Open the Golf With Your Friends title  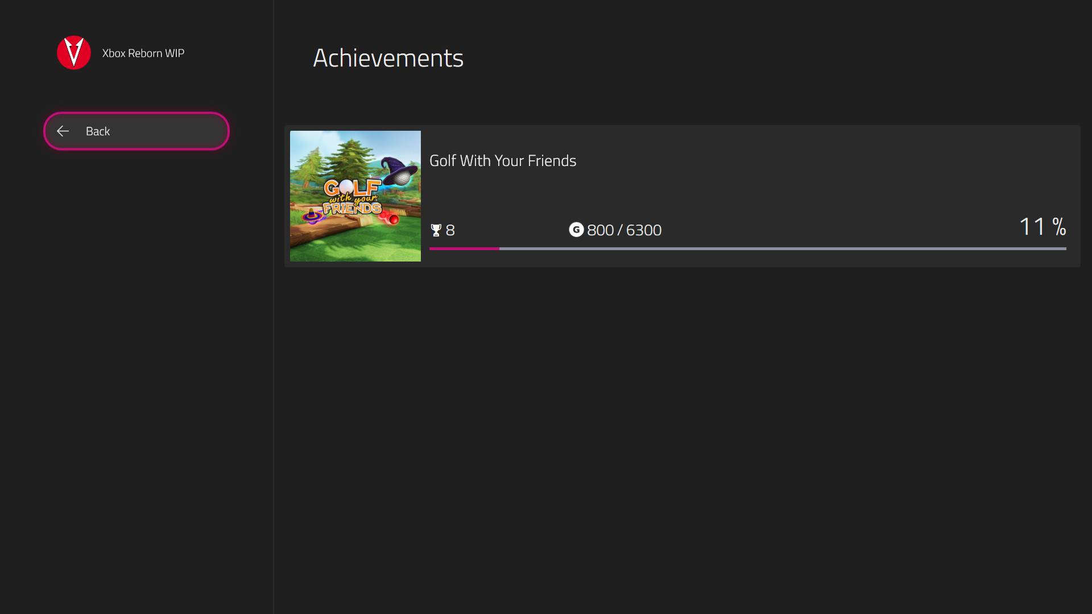click(x=503, y=161)
